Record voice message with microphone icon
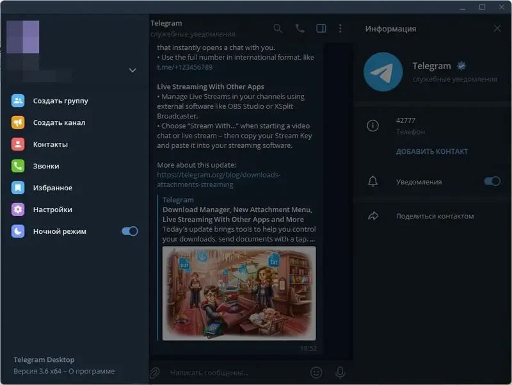Screen dimensions: 512x385 [x=340, y=372]
